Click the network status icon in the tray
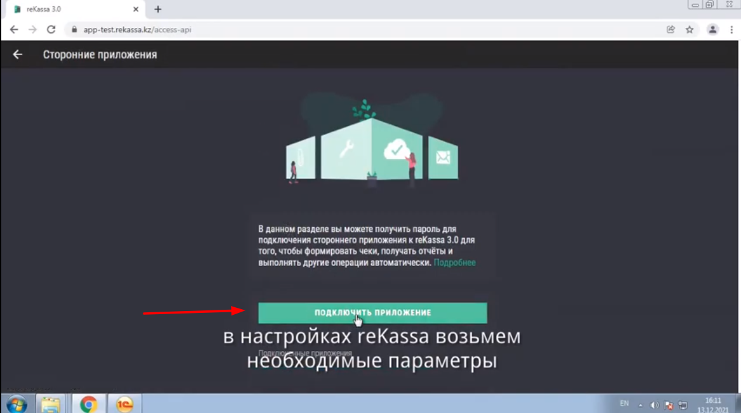Screen dimensions: 741x413 (x=683, y=405)
